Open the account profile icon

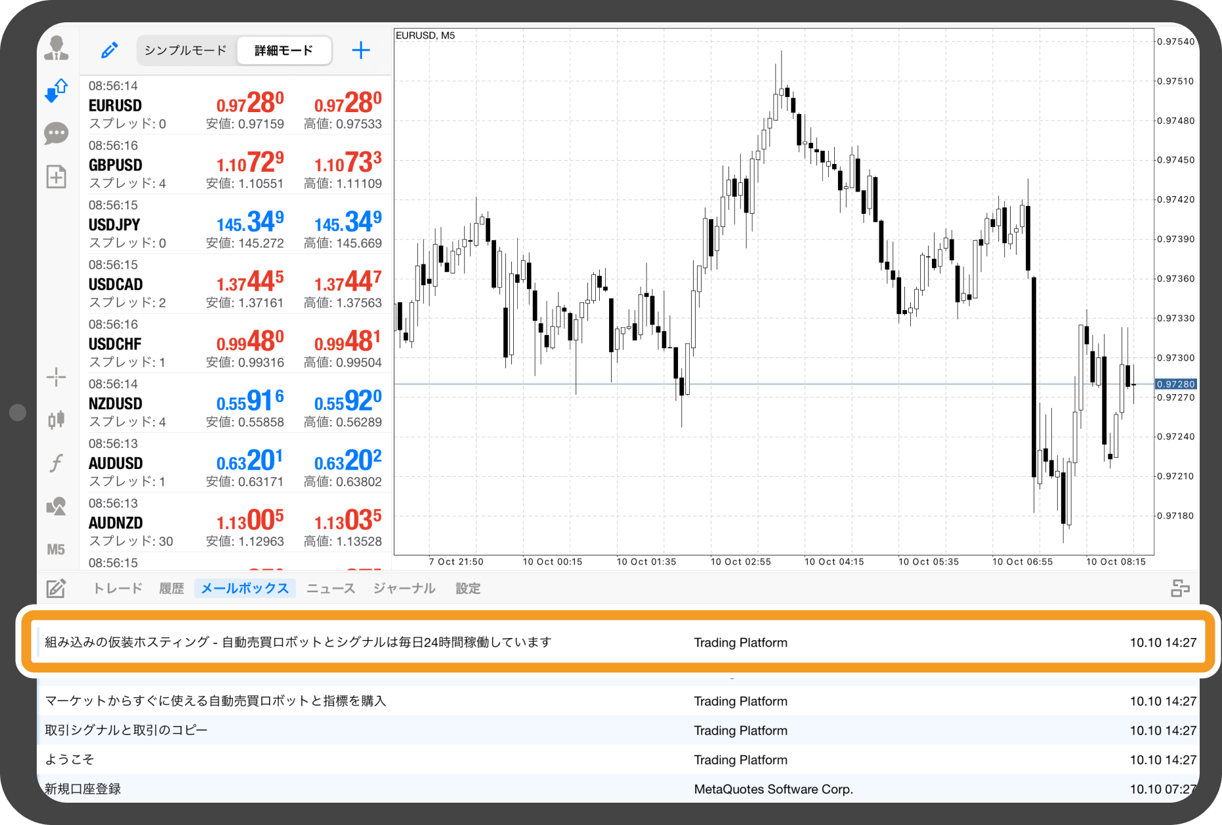pos(56,48)
